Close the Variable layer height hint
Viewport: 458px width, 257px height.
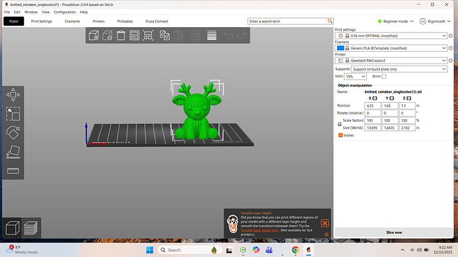coord(325,223)
